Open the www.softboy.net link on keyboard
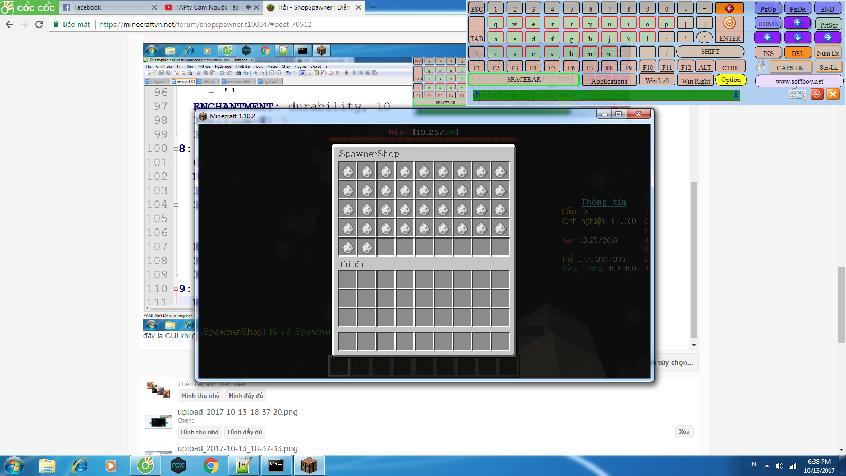The height and width of the screenshot is (476, 846). [x=799, y=81]
